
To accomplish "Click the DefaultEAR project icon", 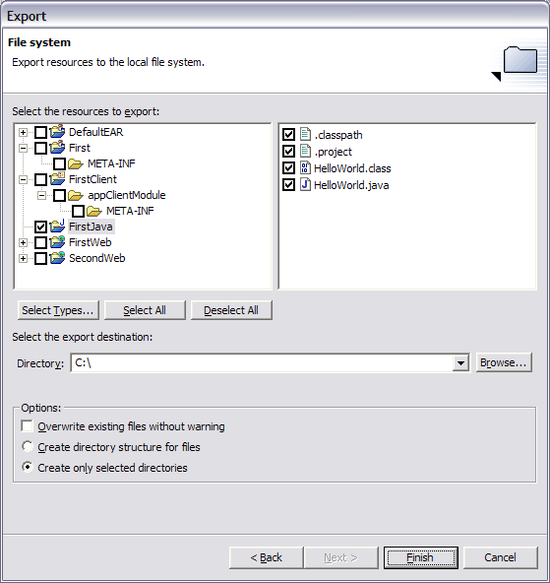I will 57,132.
